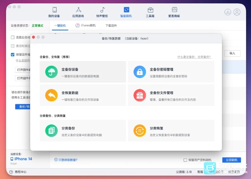The width and height of the screenshot is (251, 179).
Task: Uncheck the 保留固件 checkbox in sidebar
Action: 12,54
